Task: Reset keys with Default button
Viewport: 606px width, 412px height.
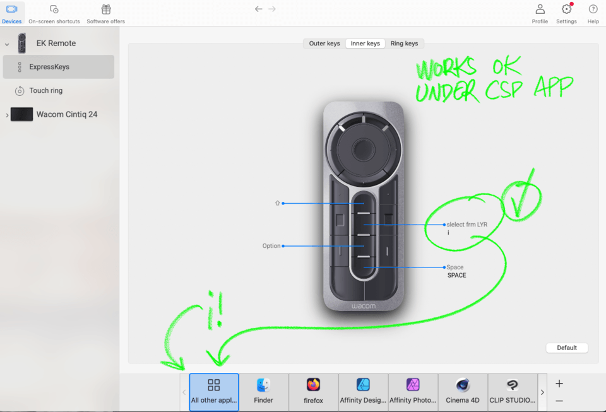Action: pos(567,348)
